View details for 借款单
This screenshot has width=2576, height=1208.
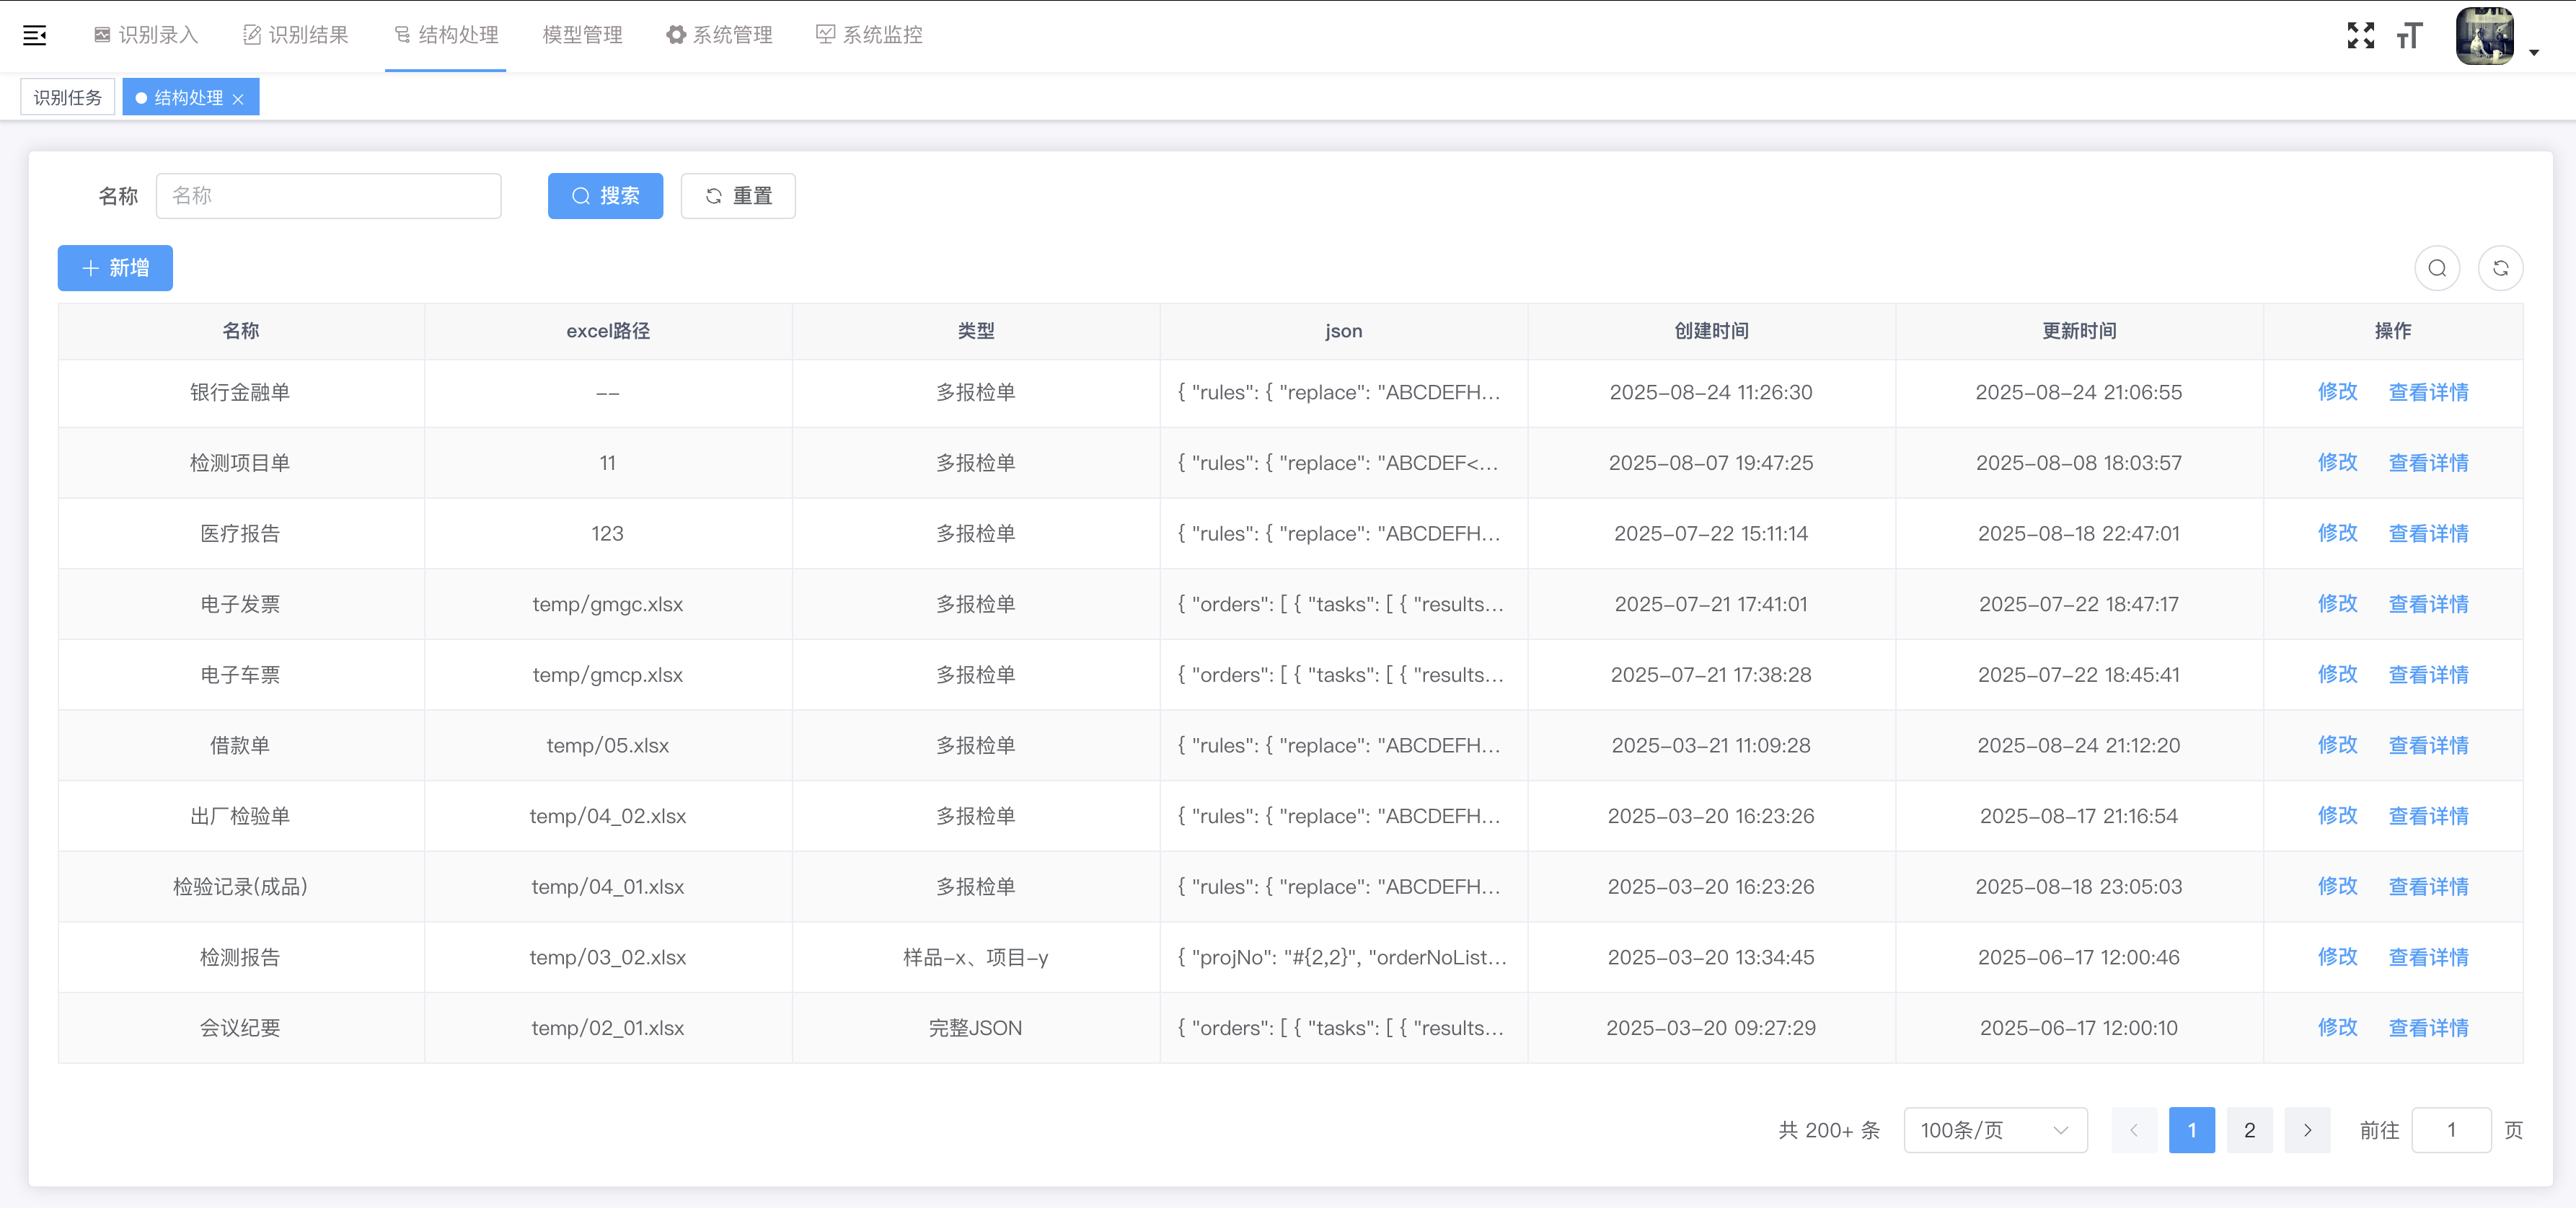pos(2428,745)
